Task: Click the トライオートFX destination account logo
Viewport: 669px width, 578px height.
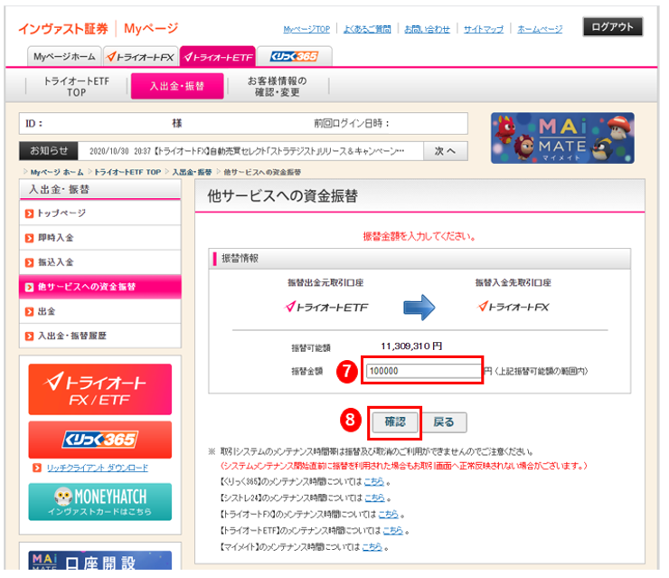Action: [x=514, y=307]
